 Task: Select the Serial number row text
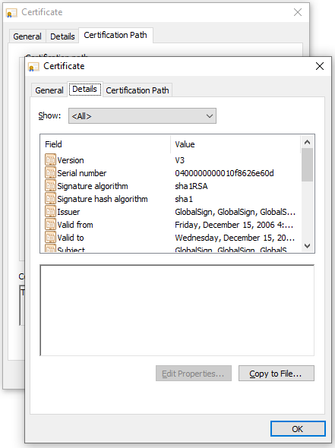pyautogui.click(x=82, y=173)
